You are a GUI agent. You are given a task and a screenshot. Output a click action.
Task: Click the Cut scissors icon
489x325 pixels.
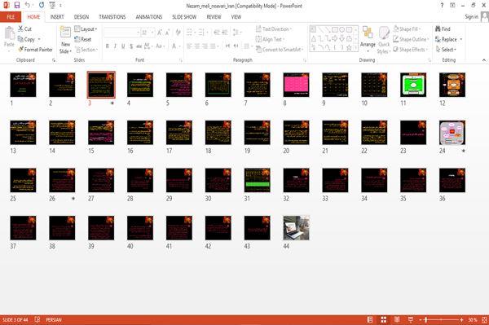pyautogui.click(x=20, y=29)
